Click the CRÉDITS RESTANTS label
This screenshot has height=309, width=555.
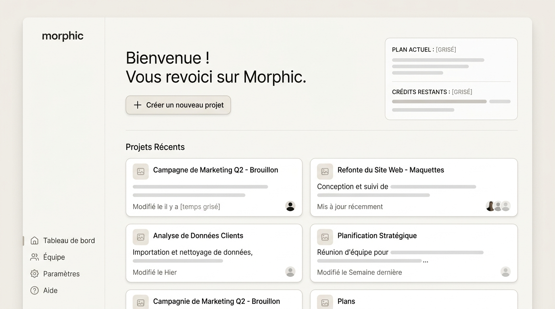coord(421,92)
